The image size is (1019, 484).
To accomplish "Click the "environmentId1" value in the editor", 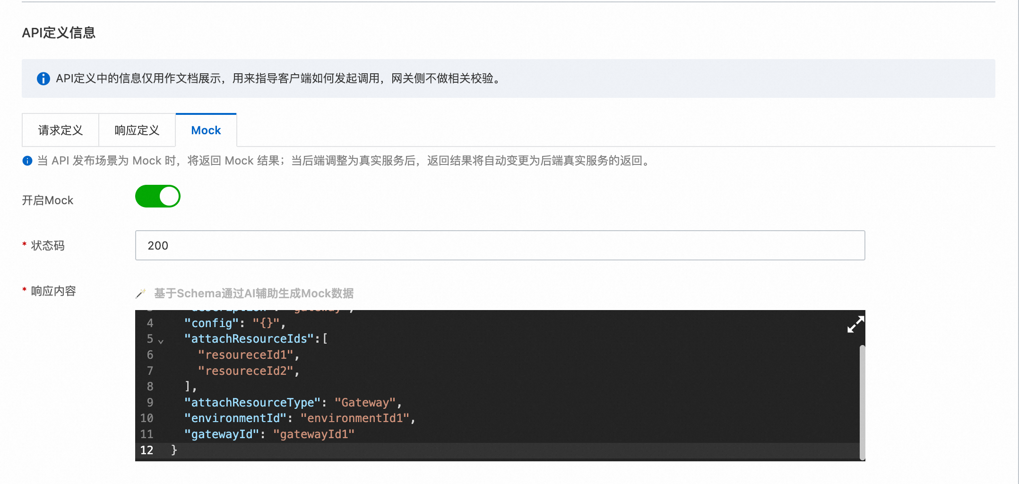I will 354,418.
